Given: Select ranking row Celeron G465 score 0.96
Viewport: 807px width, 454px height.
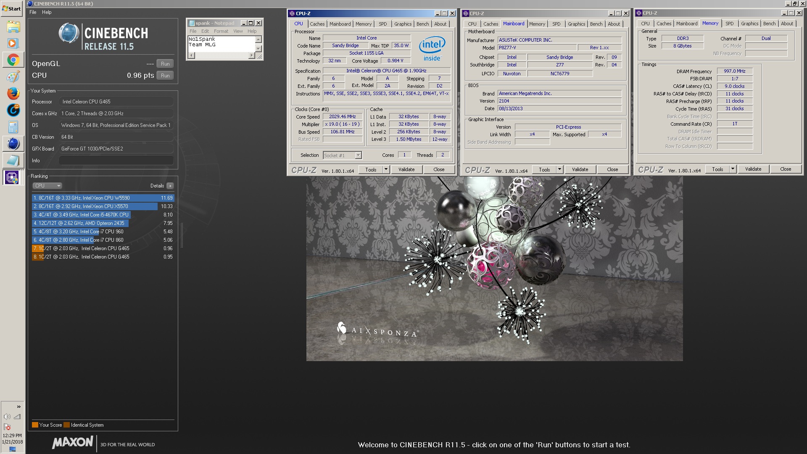Looking at the screenshot, I should (x=103, y=248).
